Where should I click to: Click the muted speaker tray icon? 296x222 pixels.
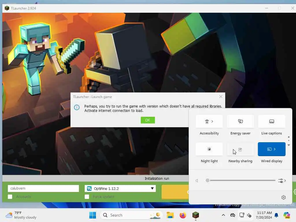pos(249,215)
